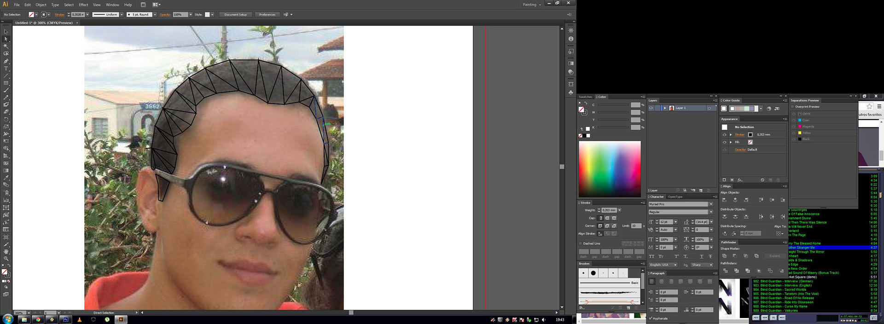
Task: Click Brush Libraries Menu icon in Brushes panel
Action: (x=582, y=307)
